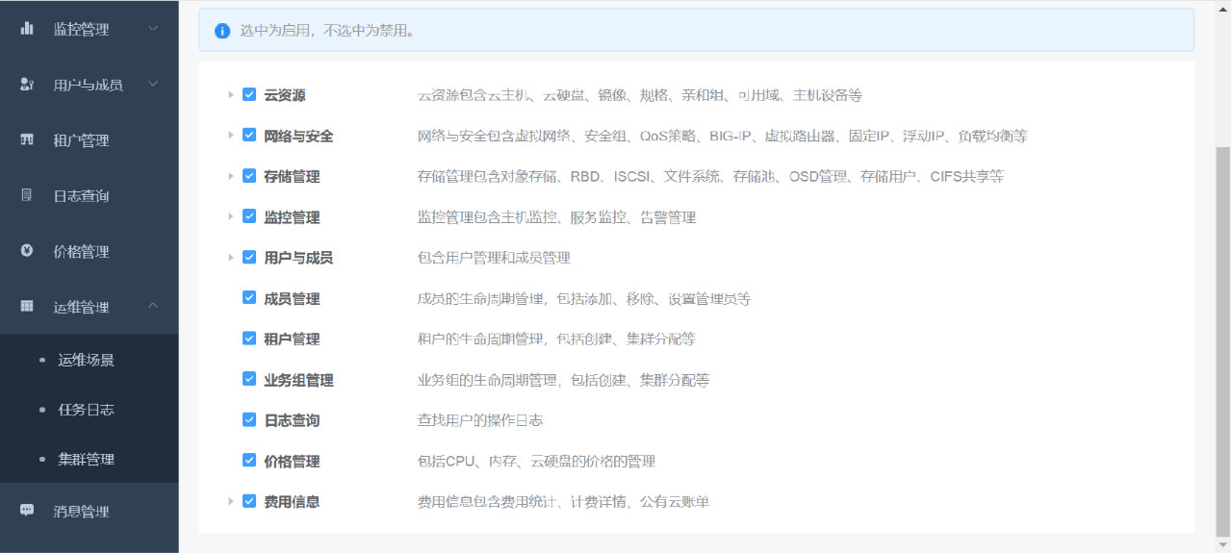Expand the 网络与安全 tree arrow

tap(231, 136)
